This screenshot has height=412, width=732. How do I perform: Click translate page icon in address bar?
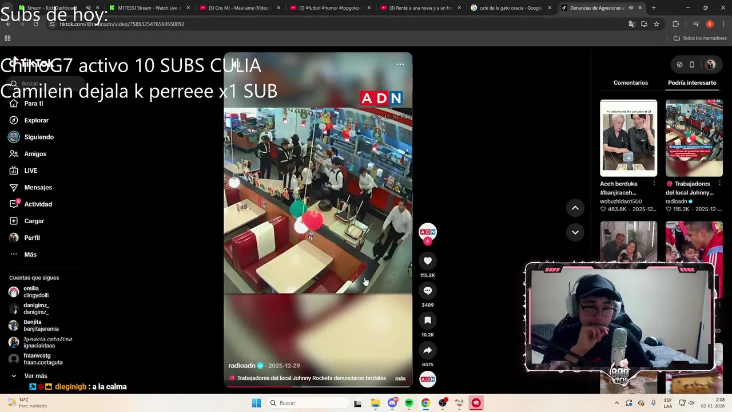click(632, 24)
